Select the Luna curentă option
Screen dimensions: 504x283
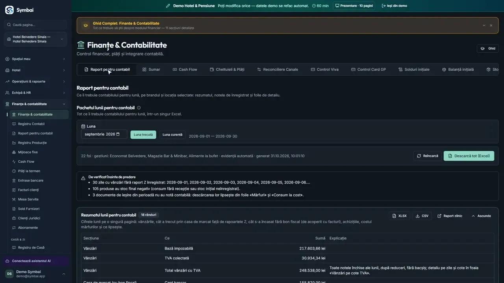point(172,134)
